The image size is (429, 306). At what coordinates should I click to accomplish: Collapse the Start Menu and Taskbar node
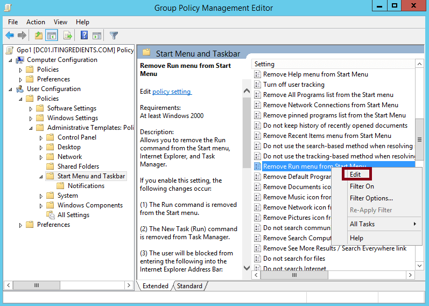click(x=41, y=177)
